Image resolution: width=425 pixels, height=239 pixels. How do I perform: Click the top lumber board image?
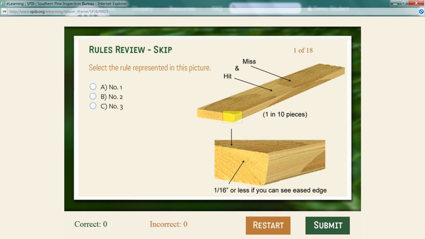click(271, 93)
